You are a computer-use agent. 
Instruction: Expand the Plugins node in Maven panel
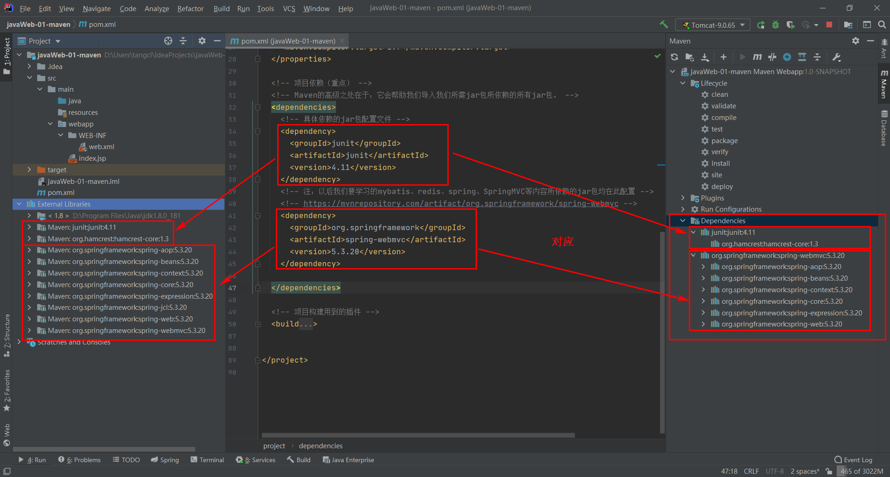coord(683,198)
